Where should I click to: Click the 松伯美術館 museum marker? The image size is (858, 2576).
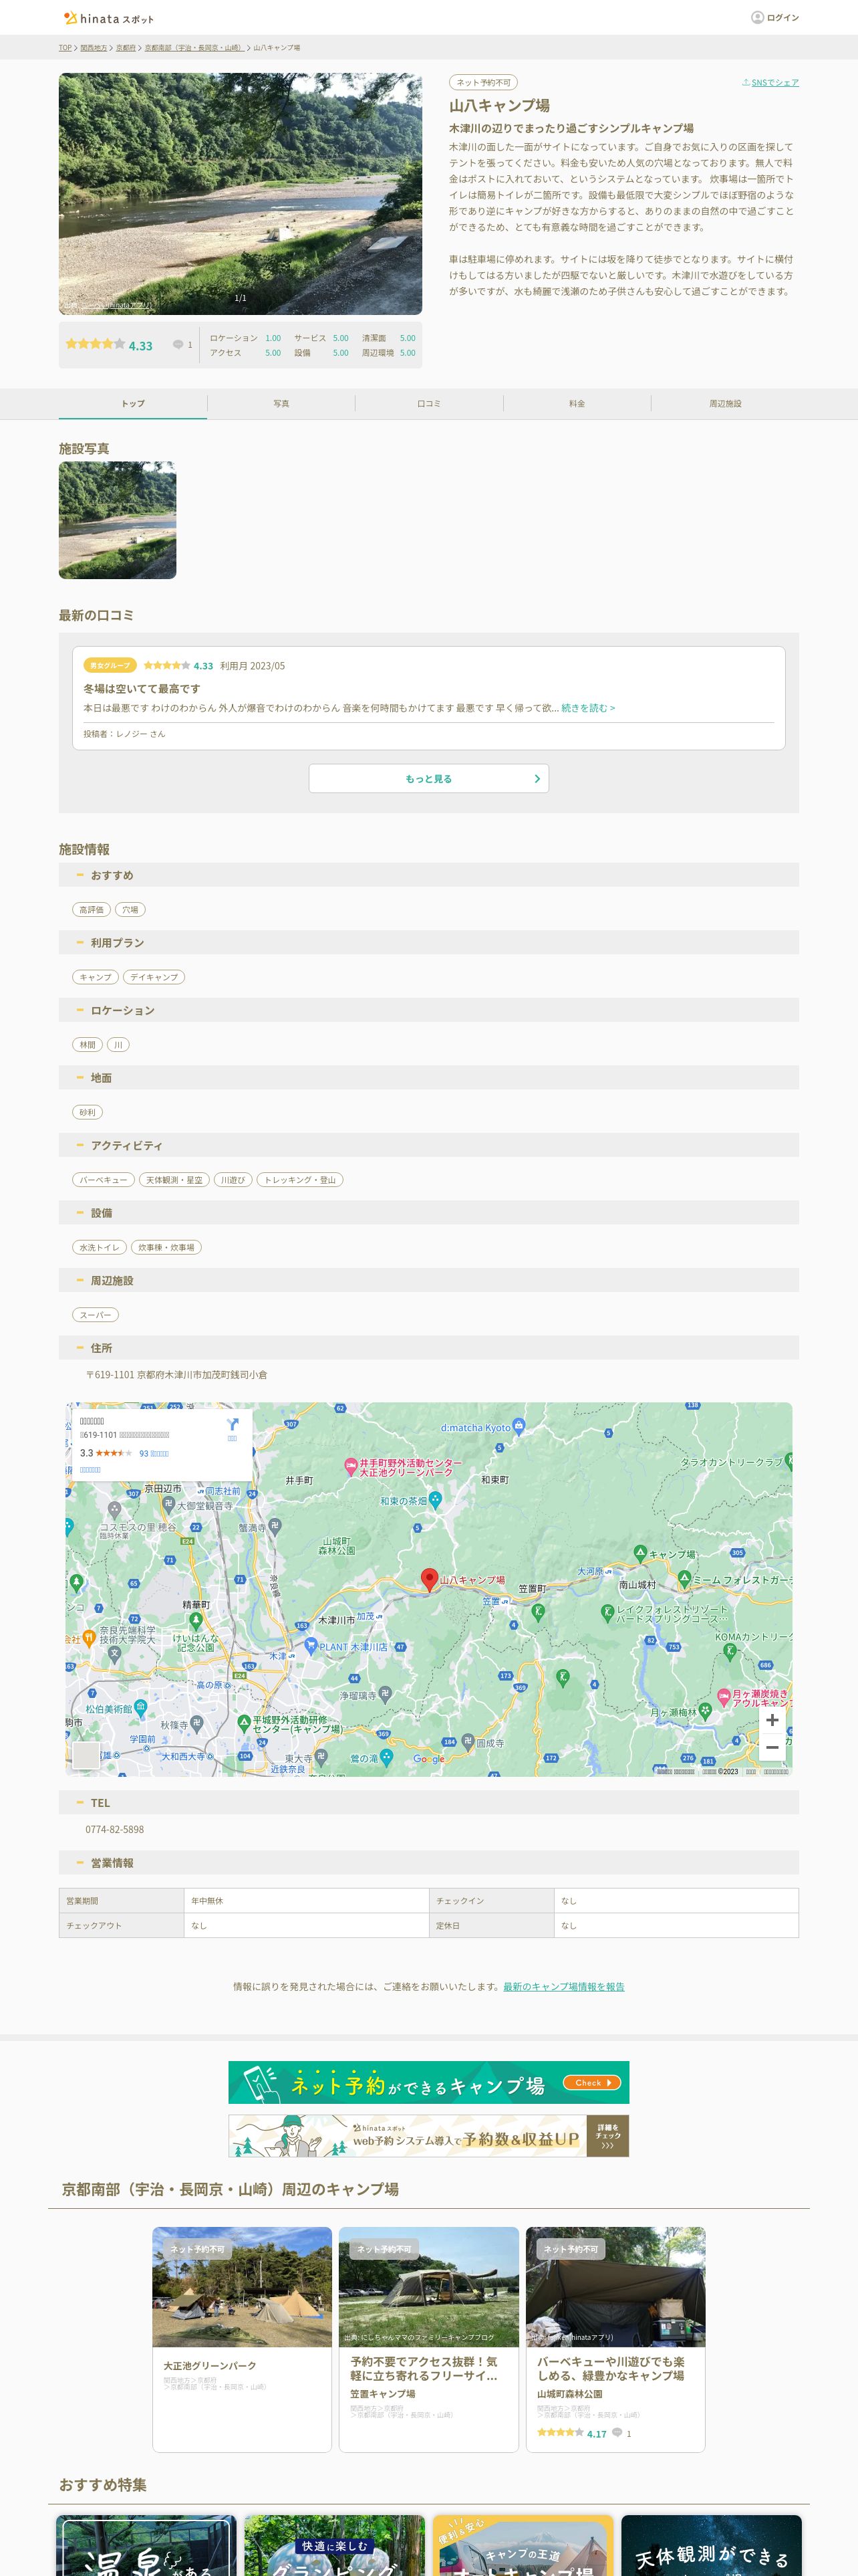tap(141, 1707)
